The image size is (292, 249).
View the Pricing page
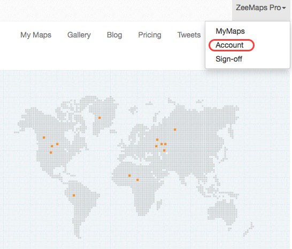click(x=150, y=35)
